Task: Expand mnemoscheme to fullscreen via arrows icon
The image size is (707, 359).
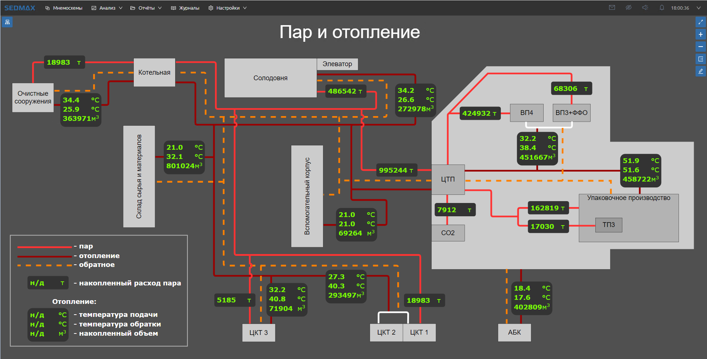Action: 700,22
